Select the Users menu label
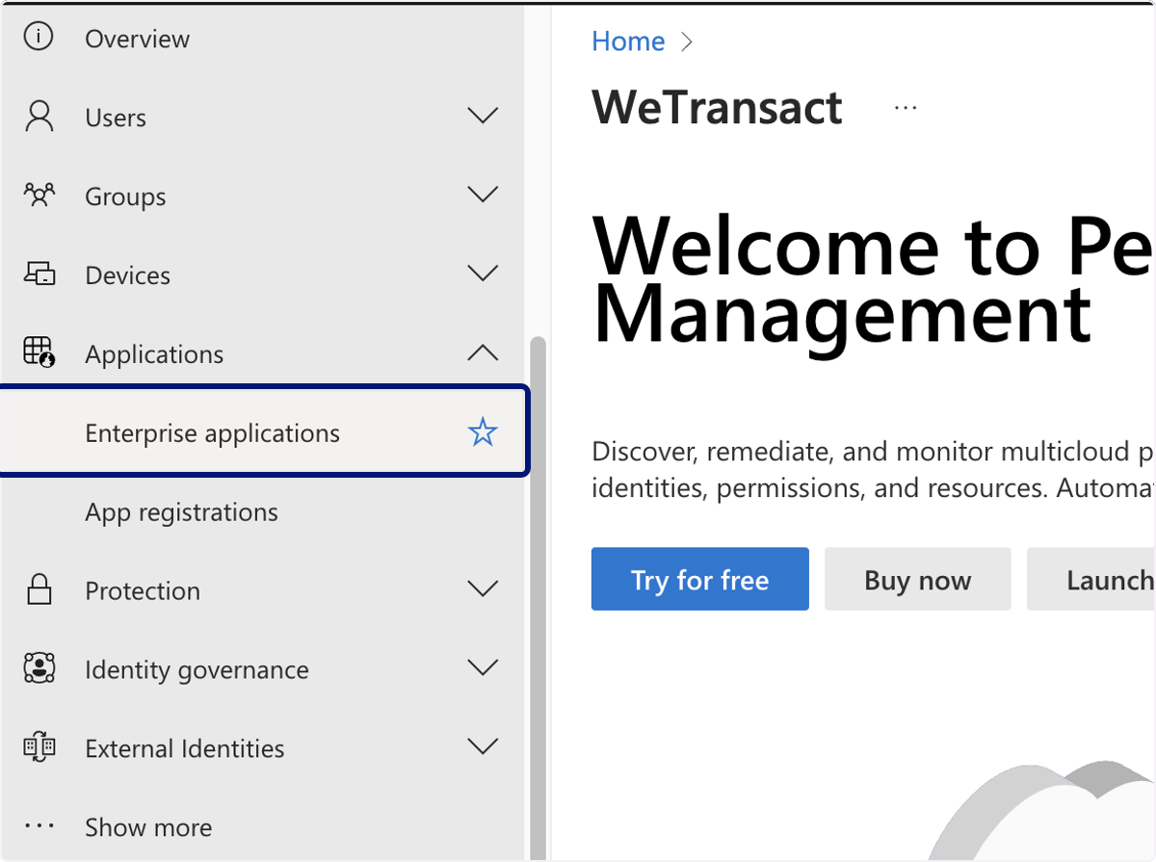Viewport: 1156px width, 862px height. point(116,118)
